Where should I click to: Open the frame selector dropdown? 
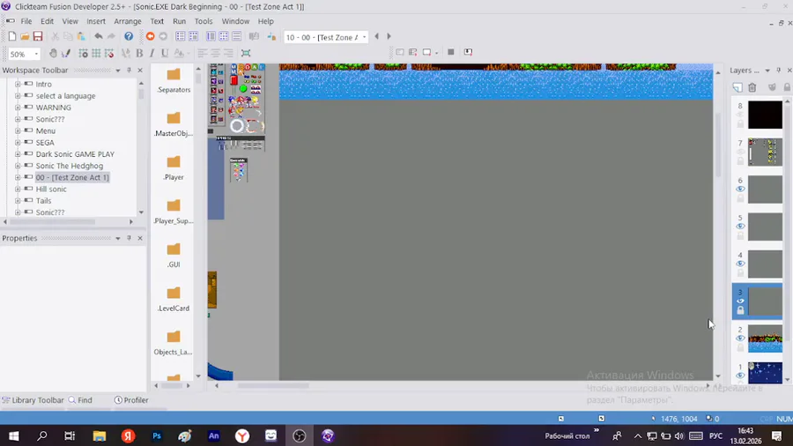tap(364, 37)
